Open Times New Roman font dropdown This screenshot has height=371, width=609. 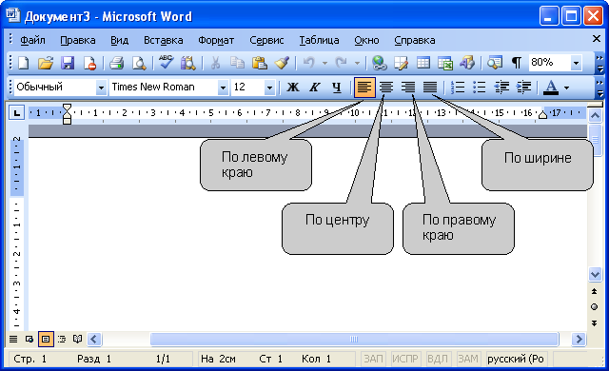223,88
